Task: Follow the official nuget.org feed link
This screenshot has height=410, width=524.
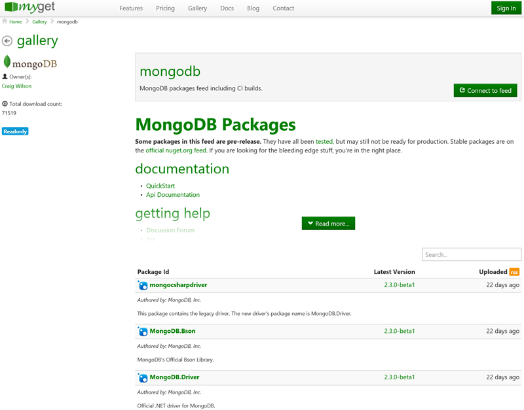Action: 176,150
